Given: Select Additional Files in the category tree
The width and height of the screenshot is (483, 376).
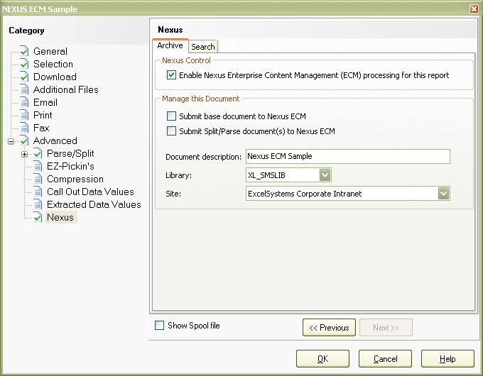Looking at the screenshot, I should coord(65,89).
